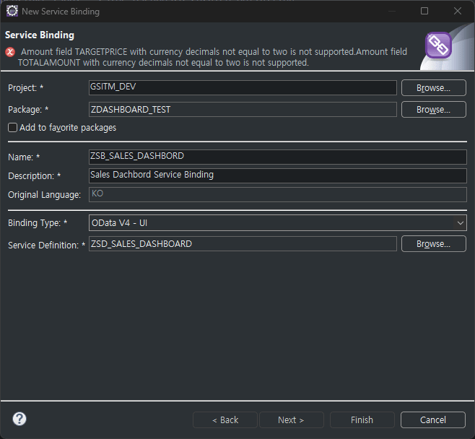Focus the Package field ZDASHBOARD_TEST
Viewport: 475px width, 439px height.
(243, 109)
